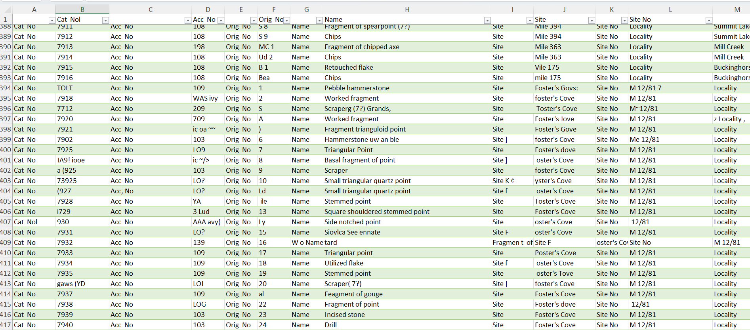Click the filter arrow in column C

pyautogui.click(x=188, y=20)
